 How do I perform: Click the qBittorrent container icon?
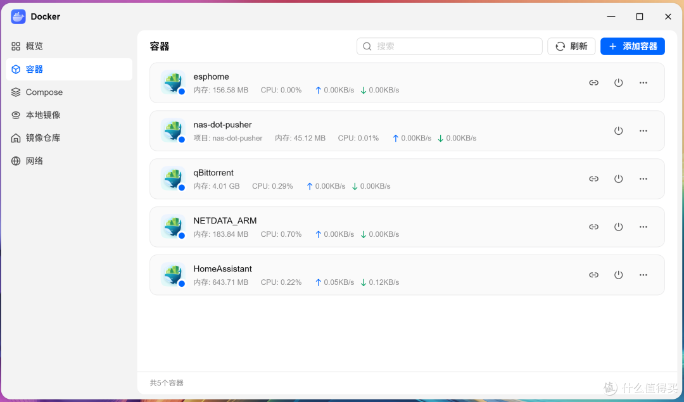tap(173, 179)
